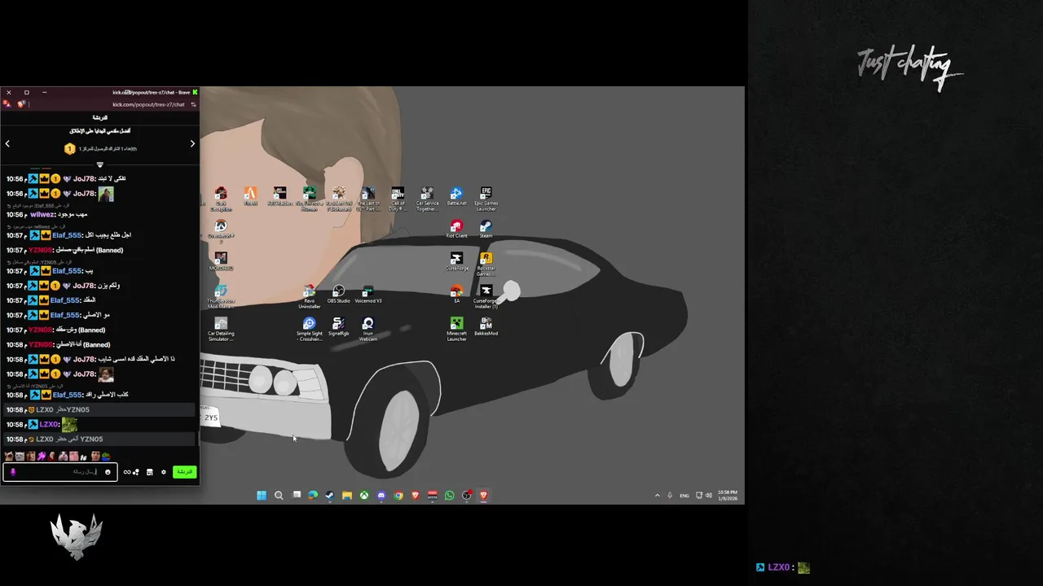Open the SignalRgb desktop icon

click(338, 326)
